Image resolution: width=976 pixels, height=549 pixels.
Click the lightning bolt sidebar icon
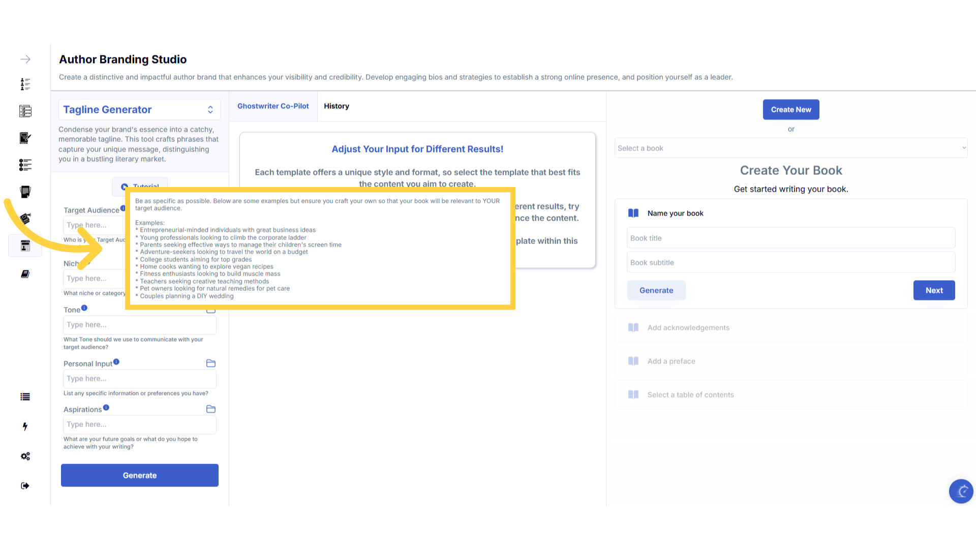(25, 426)
